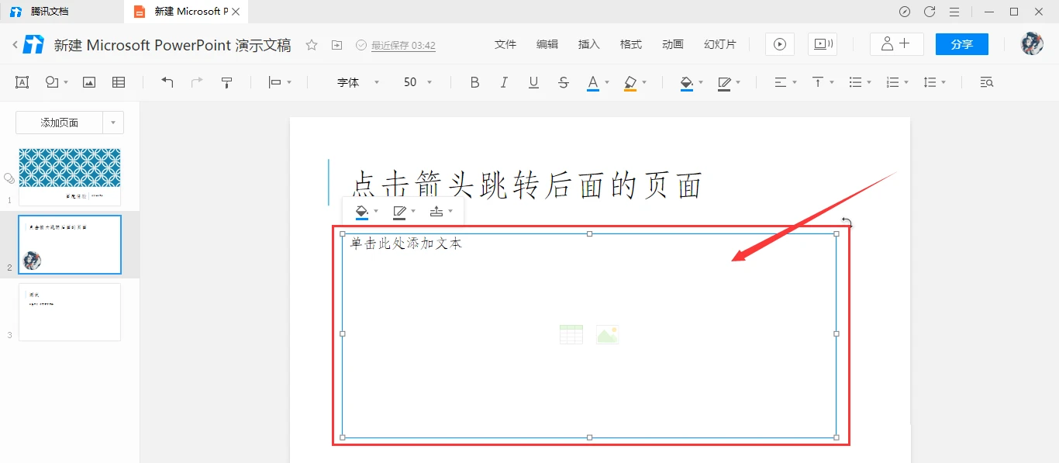Open the user avatar in header

[x=1032, y=44]
